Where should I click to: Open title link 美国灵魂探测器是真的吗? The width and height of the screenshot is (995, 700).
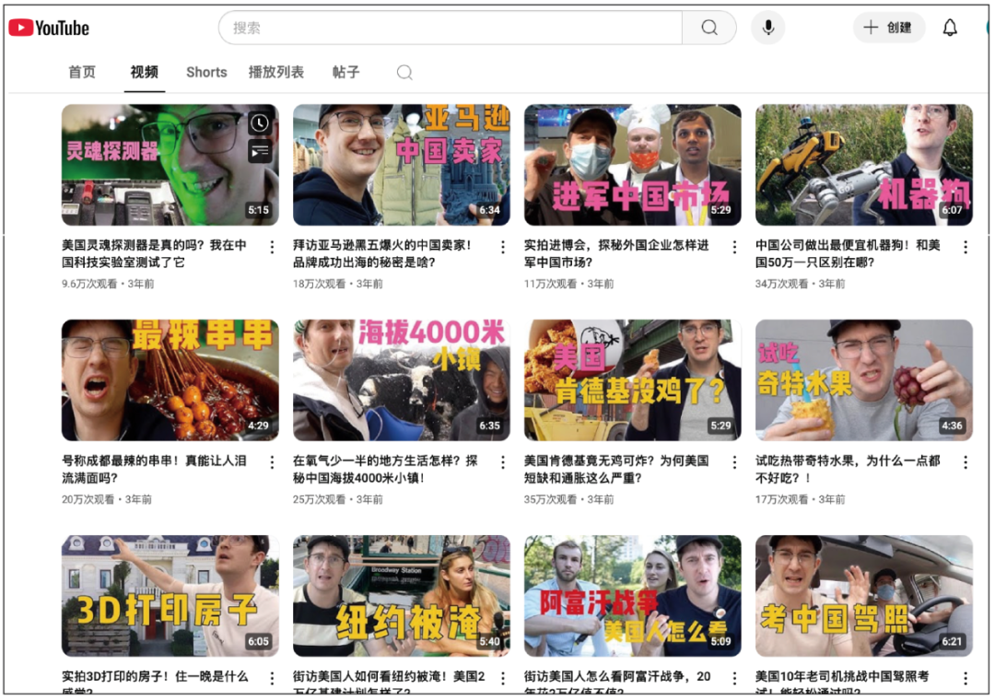coord(154,254)
